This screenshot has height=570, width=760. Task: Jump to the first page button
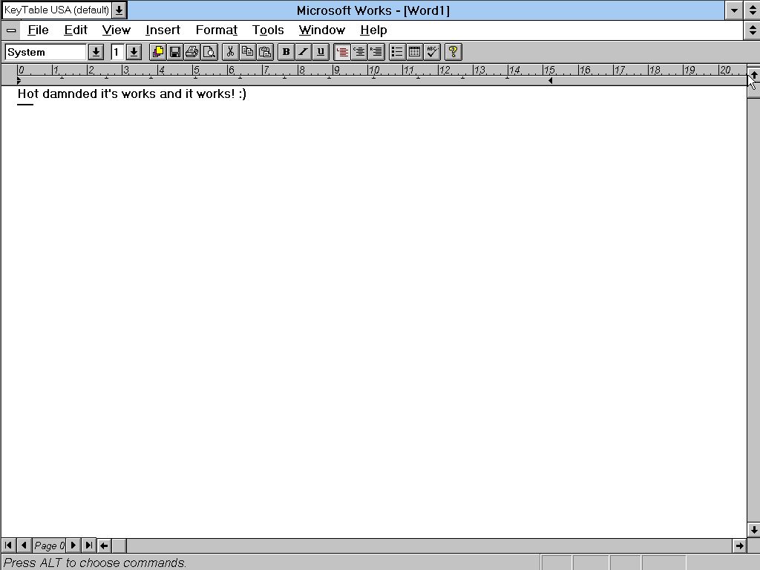point(9,546)
